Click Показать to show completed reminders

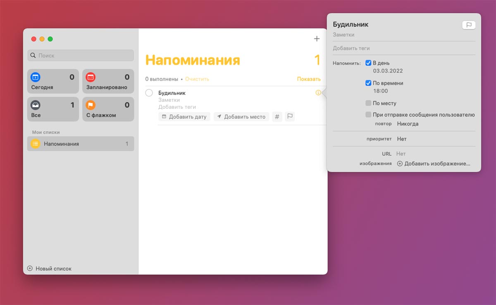pos(309,79)
